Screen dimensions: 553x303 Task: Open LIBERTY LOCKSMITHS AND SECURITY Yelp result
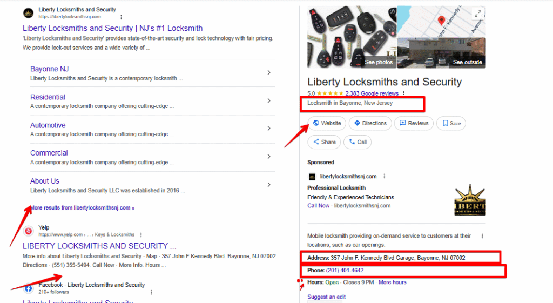pos(99,246)
